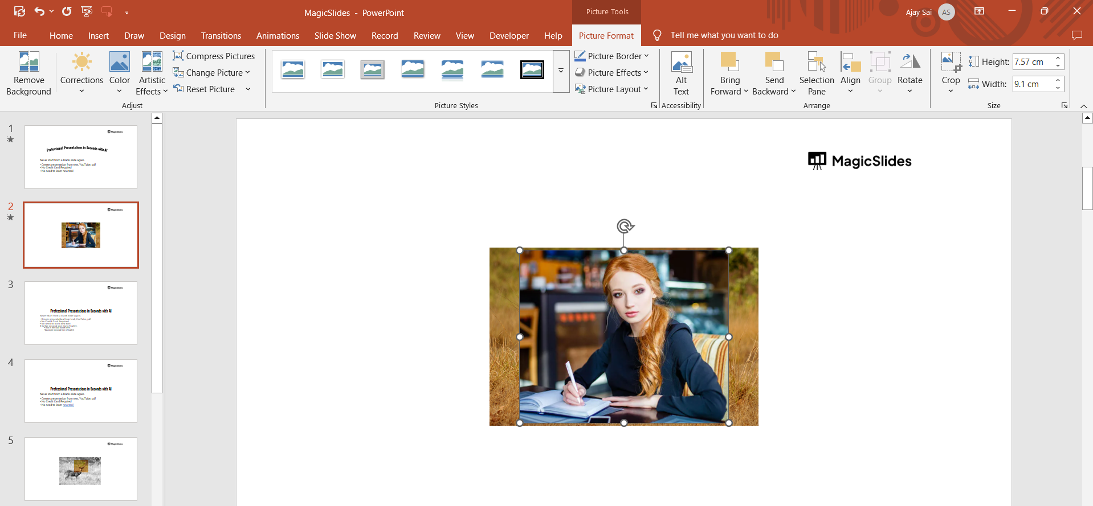Click the Height input field
Viewport: 1093px width, 506px height.
(1032, 61)
